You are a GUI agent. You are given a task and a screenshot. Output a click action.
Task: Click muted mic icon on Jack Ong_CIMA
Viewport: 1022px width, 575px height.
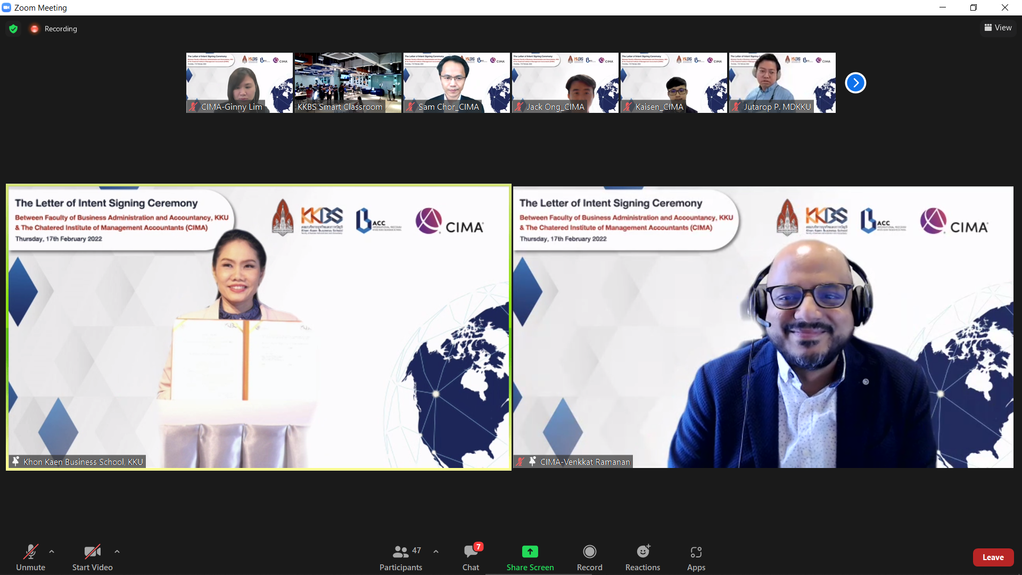pyautogui.click(x=519, y=106)
